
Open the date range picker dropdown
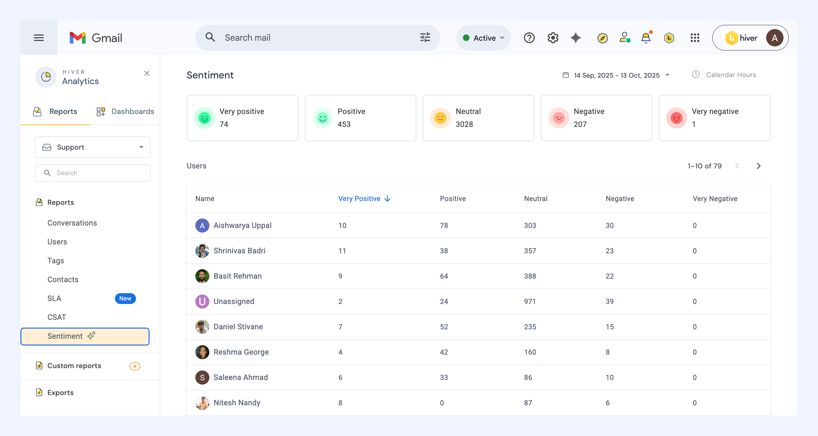(616, 75)
